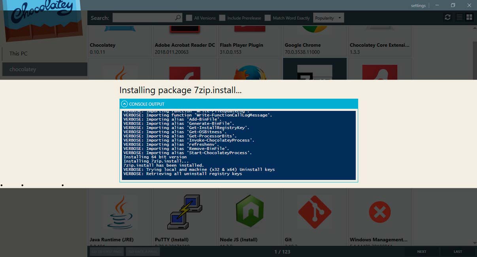The height and width of the screenshot is (257, 477).
Task: Go to the next page
Action: pos(422,251)
